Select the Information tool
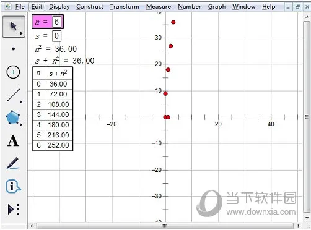This screenshot has width=311, height=230. click(x=13, y=186)
